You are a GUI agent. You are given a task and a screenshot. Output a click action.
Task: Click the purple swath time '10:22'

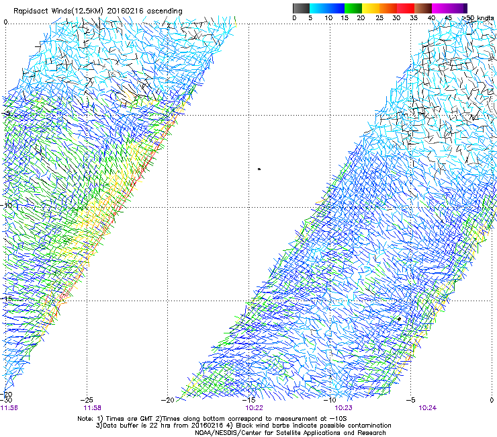[254, 408]
